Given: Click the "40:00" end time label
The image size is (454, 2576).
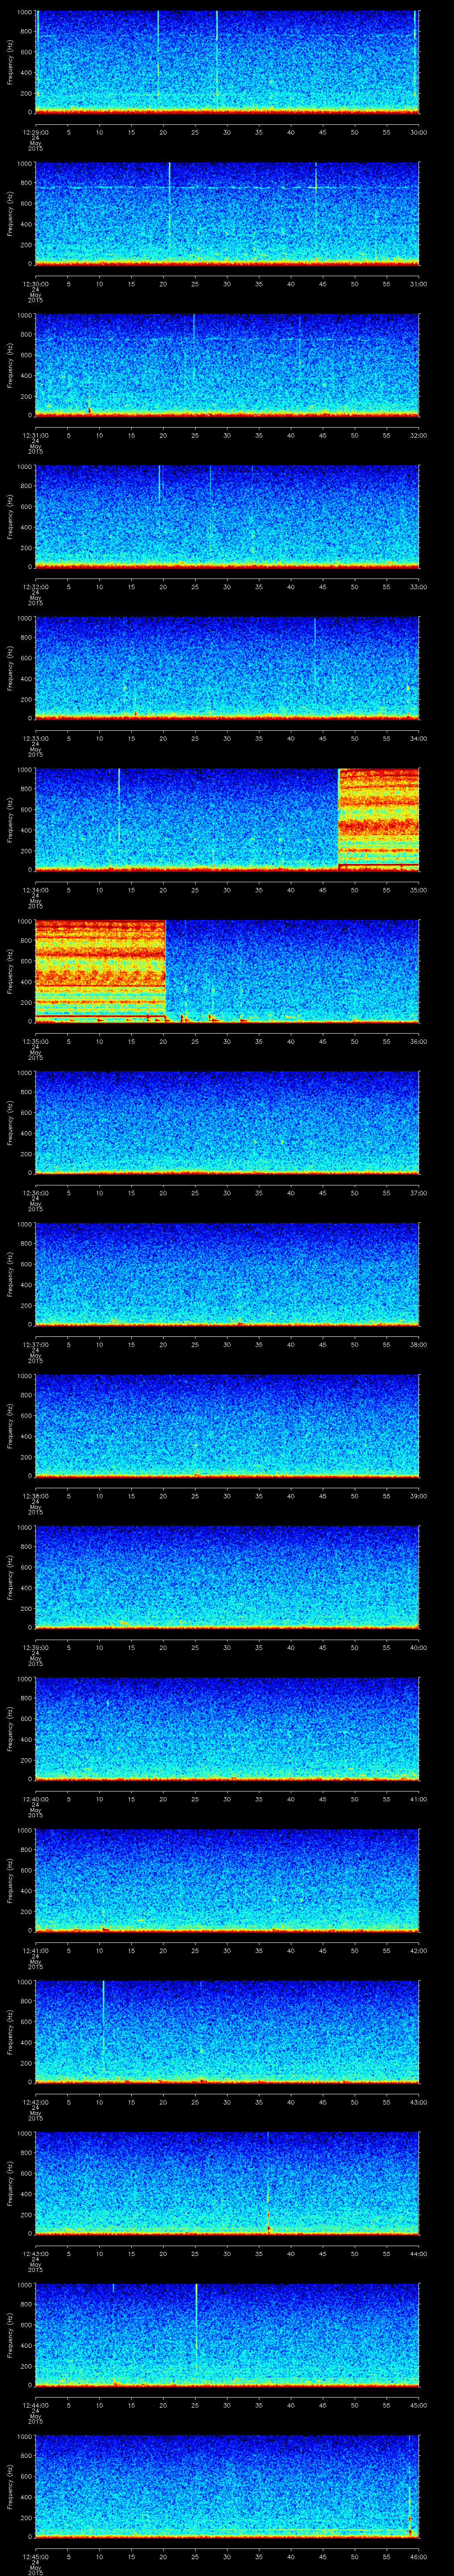Looking at the screenshot, I should point(419,1647).
